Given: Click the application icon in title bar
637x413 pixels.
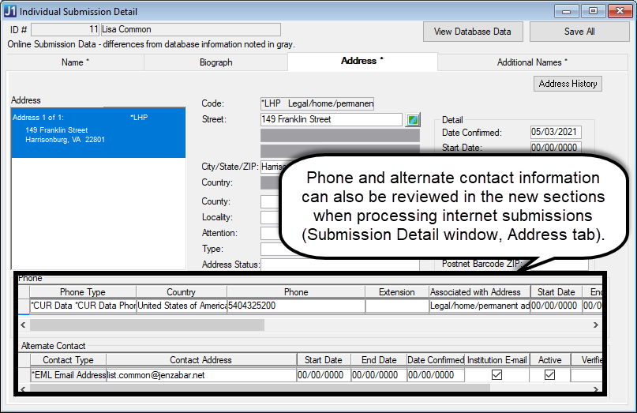Looking at the screenshot, I should [x=11, y=11].
